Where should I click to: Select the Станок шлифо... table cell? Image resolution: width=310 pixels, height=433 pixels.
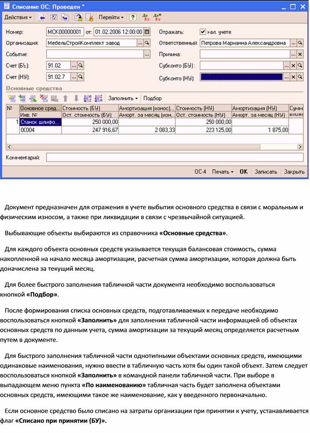pos(40,122)
